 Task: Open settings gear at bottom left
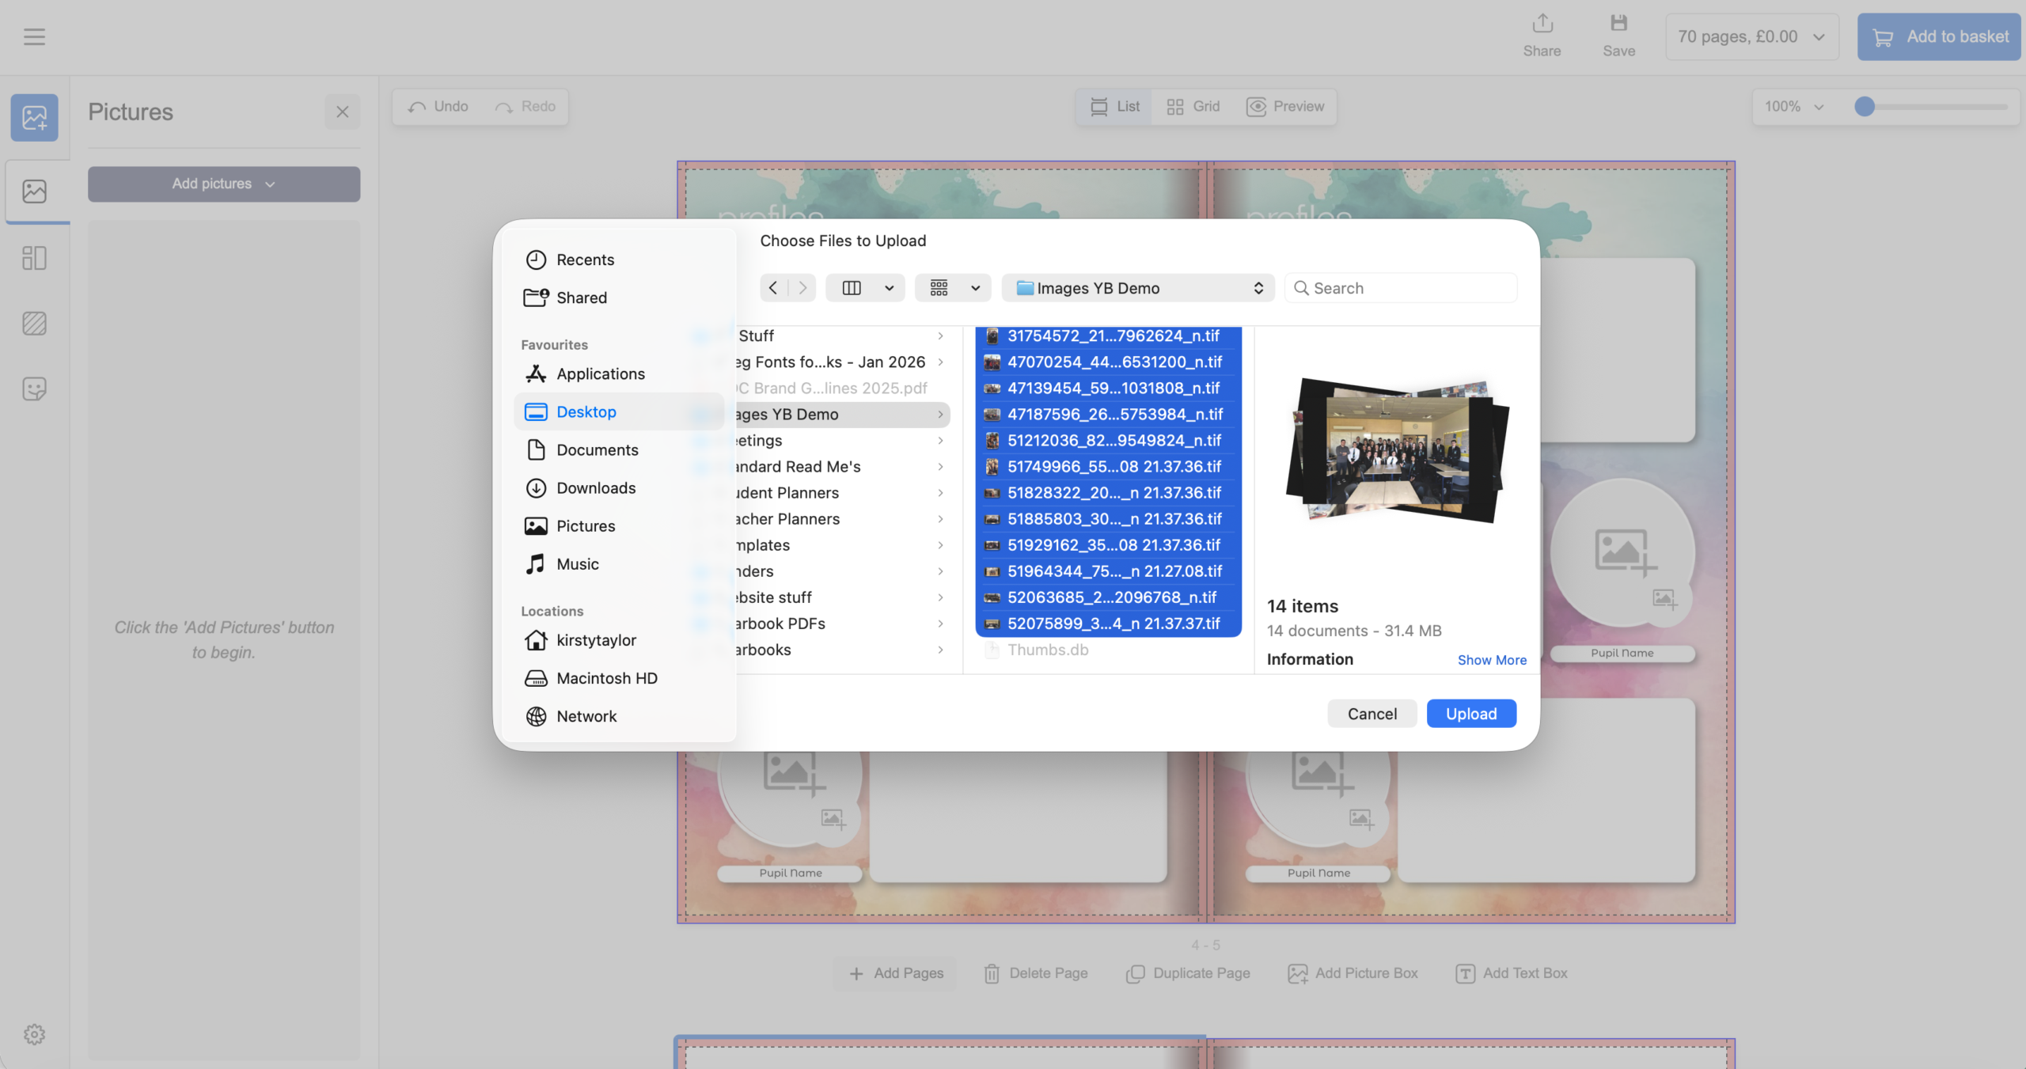click(x=34, y=1034)
